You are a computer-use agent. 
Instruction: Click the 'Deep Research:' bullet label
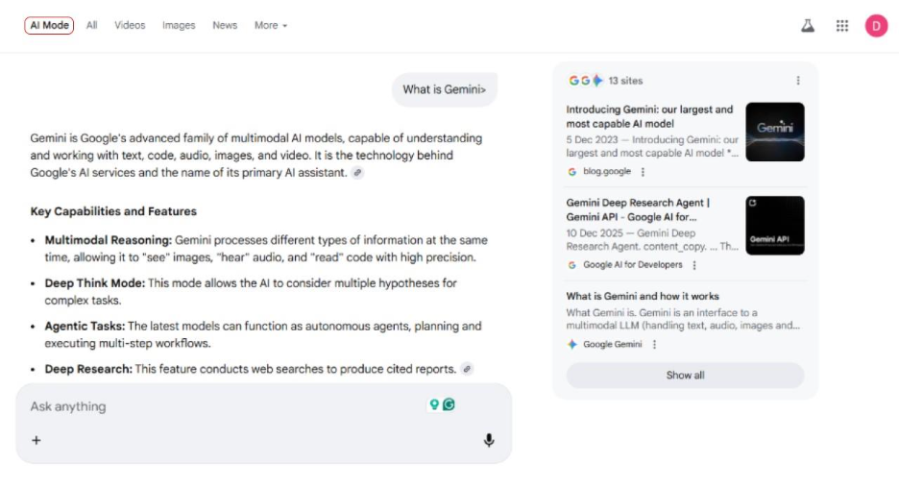coord(88,369)
